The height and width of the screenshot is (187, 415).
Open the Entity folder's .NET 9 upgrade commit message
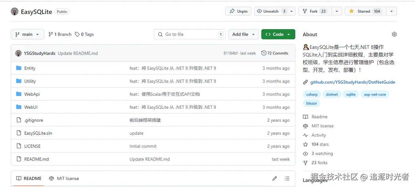(173, 68)
